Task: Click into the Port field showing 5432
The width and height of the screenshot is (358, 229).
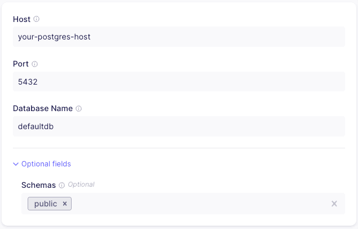Action: click(179, 82)
